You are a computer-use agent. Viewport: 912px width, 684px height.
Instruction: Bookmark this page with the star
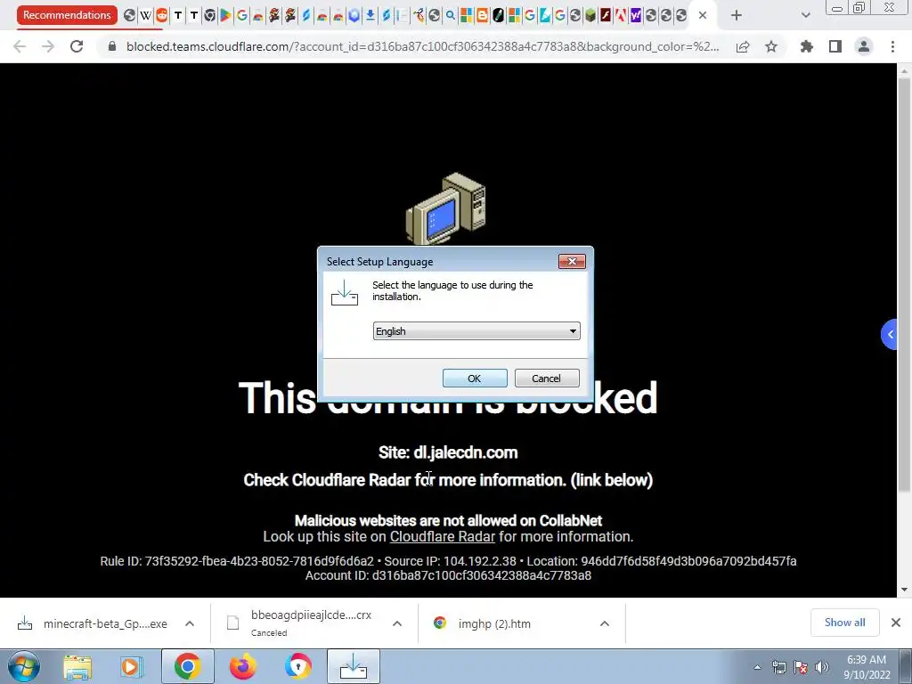pyautogui.click(x=771, y=46)
